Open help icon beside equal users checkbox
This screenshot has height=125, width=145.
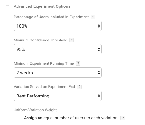pyautogui.click(x=123, y=118)
